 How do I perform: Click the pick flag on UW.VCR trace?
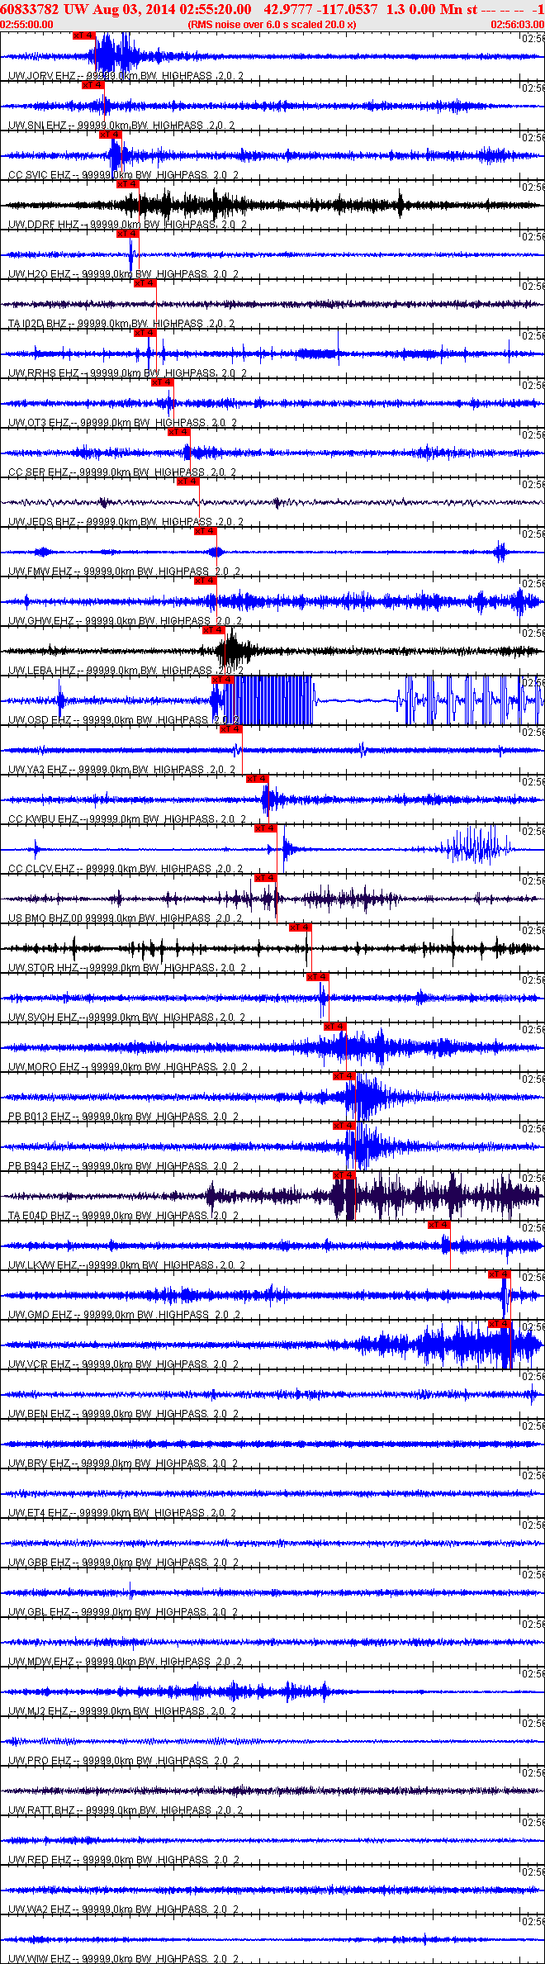500,1324
